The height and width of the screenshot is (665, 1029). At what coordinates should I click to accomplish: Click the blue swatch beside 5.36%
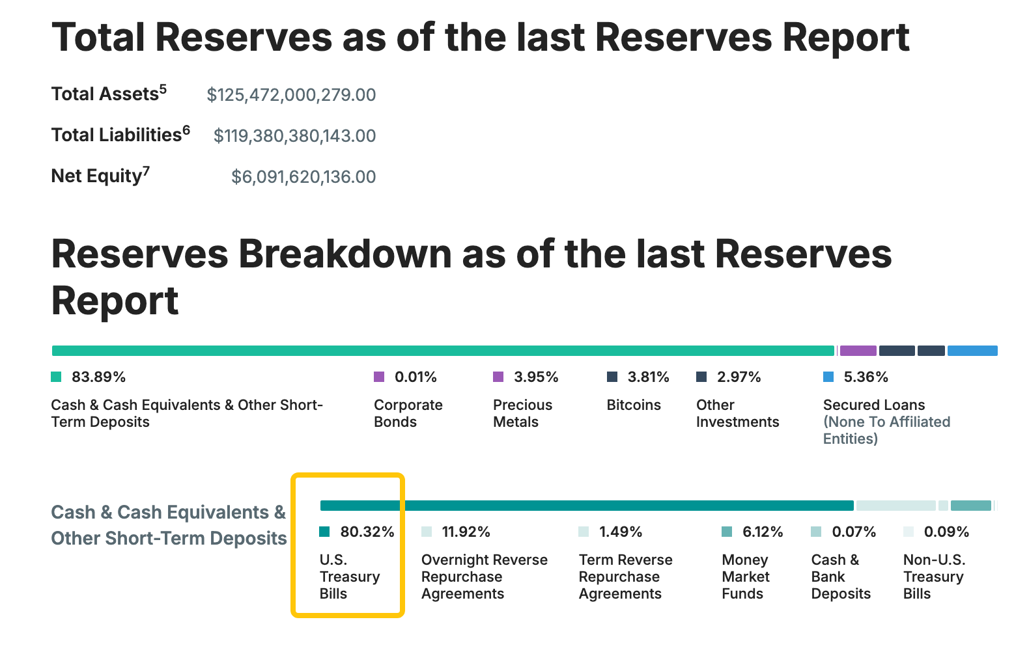pyautogui.click(x=828, y=377)
